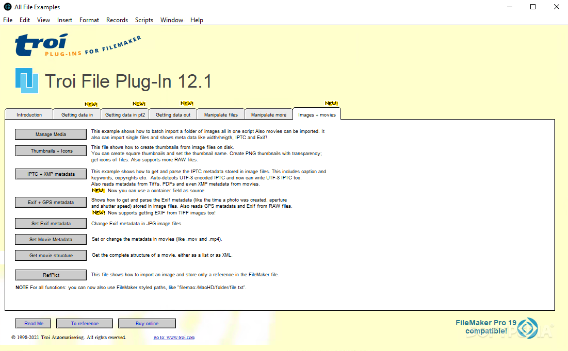Click the NEW! badge above Getting data out tab
This screenshot has height=351, width=568.
(187, 103)
